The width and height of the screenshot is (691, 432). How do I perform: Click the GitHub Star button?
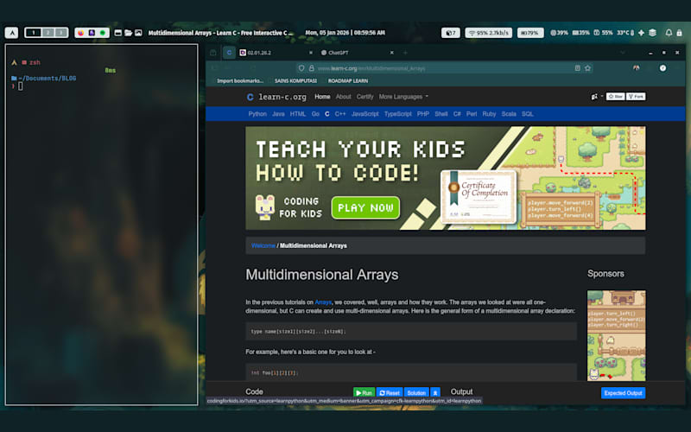[615, 97]
